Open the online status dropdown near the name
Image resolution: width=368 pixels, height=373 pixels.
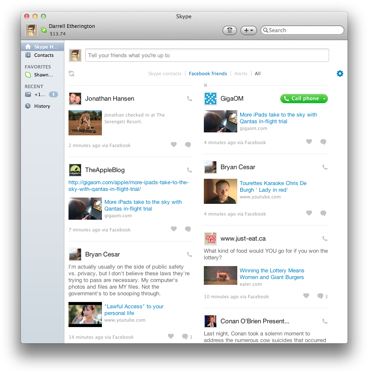43,30
